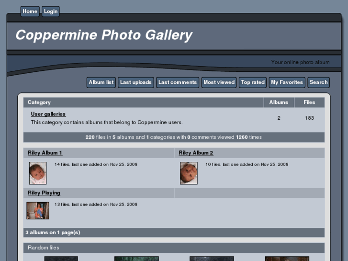Viewport: 348px width, 261px height.
Task: Click the '3 albums on 1 page(s)' bar
Action: (174, 233)
